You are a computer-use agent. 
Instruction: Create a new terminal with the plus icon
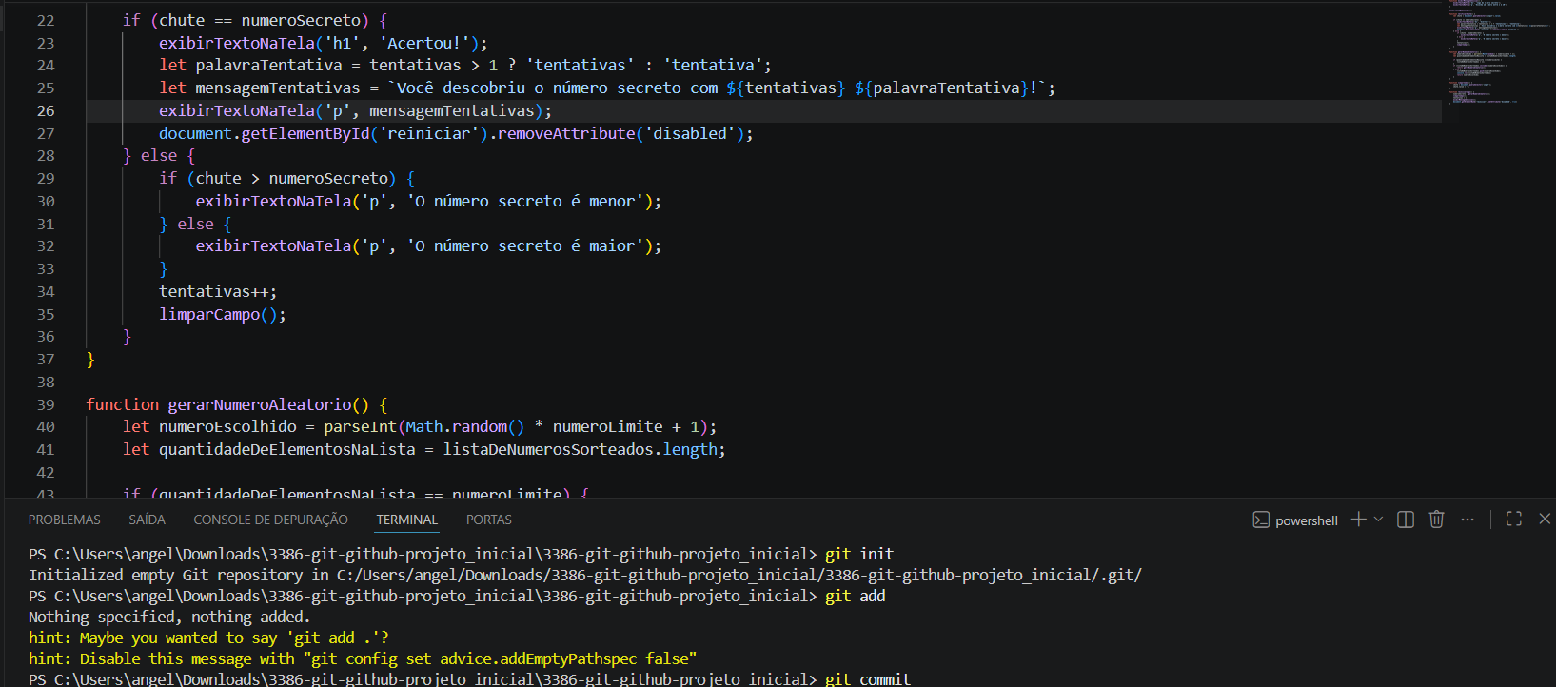[1358, 519]
